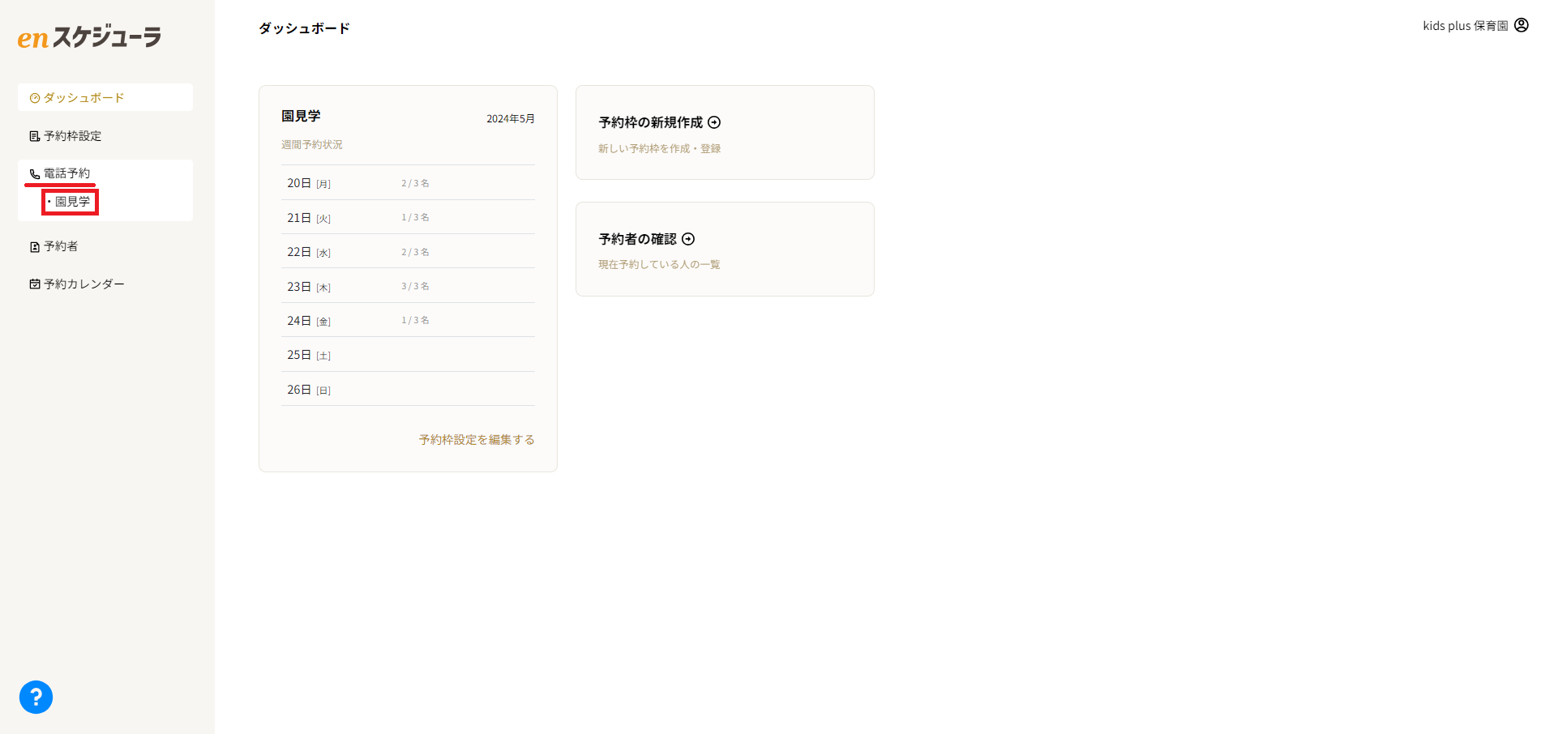Open 予約カレンダー from the sidebar
The width and height of the screenshot is (1541, 734).
(x=84, y=284)
